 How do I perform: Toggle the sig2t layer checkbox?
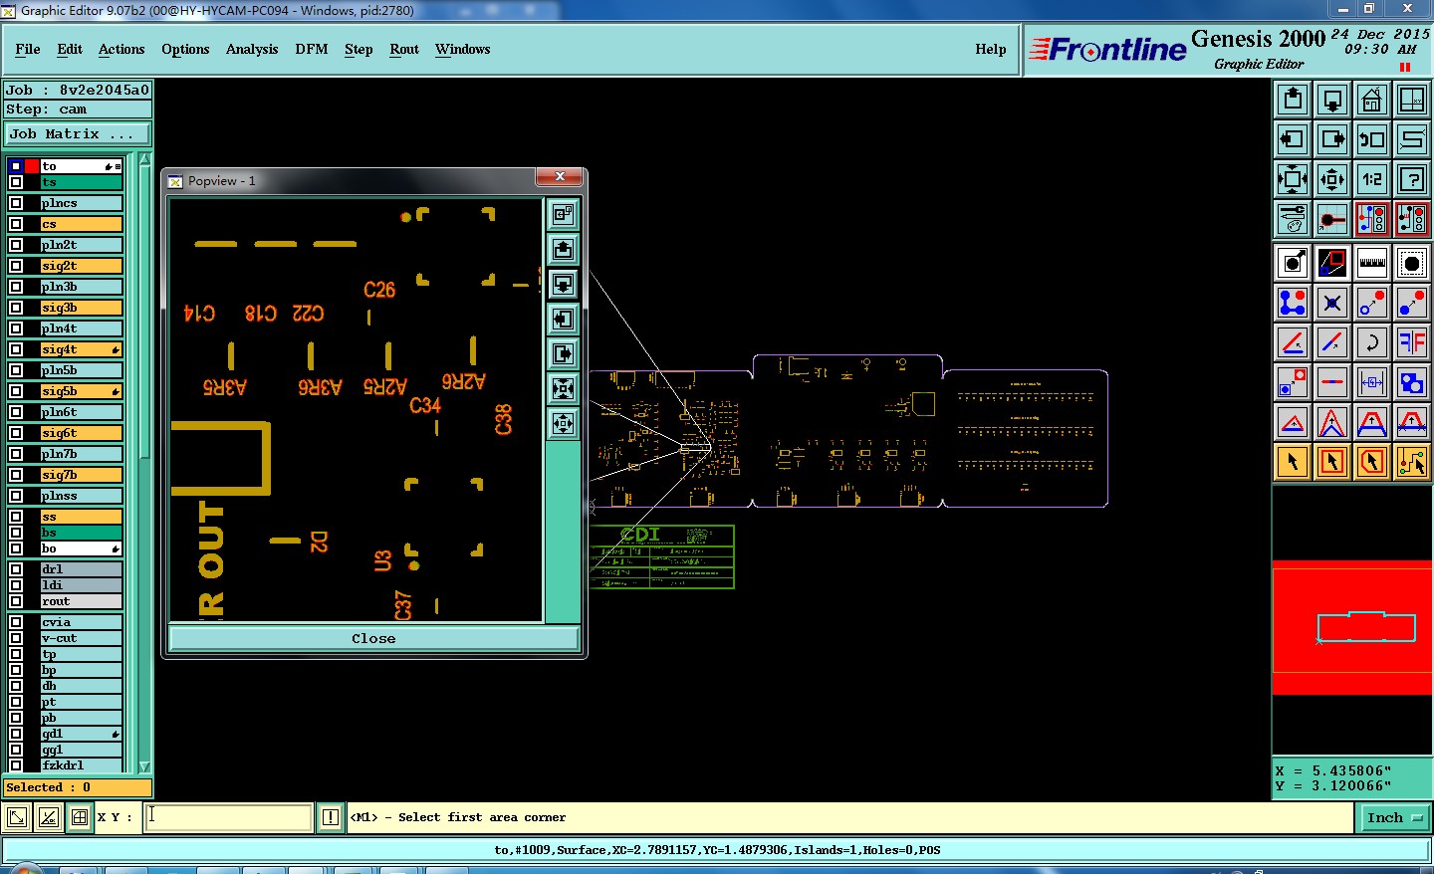coord(16,266)
